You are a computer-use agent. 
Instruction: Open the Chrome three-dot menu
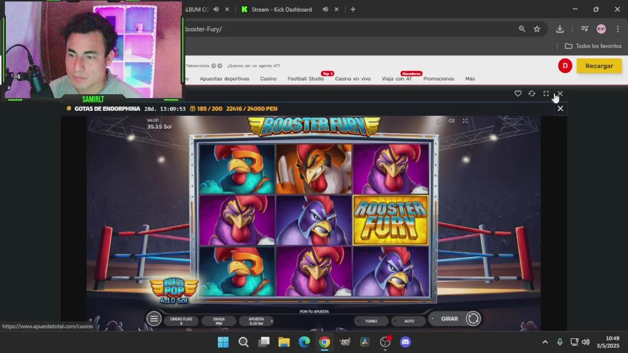pos(617,29)
